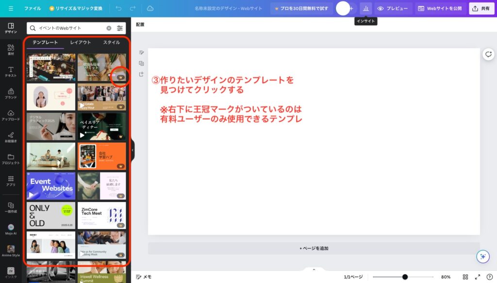
Task: Switch to the レイアウト tab
Action: (81, 42)
